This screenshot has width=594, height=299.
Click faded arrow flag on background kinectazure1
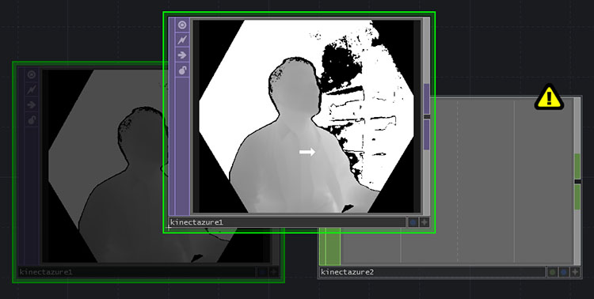coord(32,105)
